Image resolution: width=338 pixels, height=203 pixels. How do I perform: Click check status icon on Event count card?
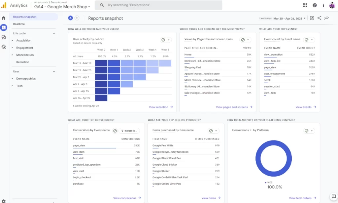[x=307, y=40]
